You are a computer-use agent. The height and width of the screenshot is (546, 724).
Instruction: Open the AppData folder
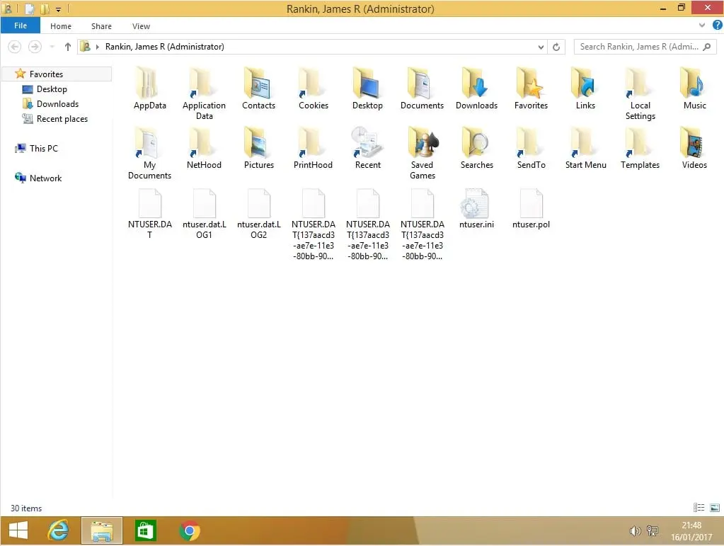[x=149, y=89]
